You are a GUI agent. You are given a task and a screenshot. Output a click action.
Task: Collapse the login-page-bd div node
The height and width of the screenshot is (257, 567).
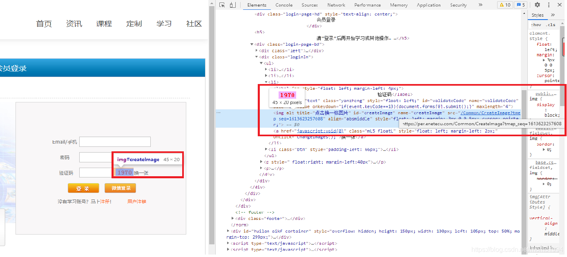coord(252,44)
